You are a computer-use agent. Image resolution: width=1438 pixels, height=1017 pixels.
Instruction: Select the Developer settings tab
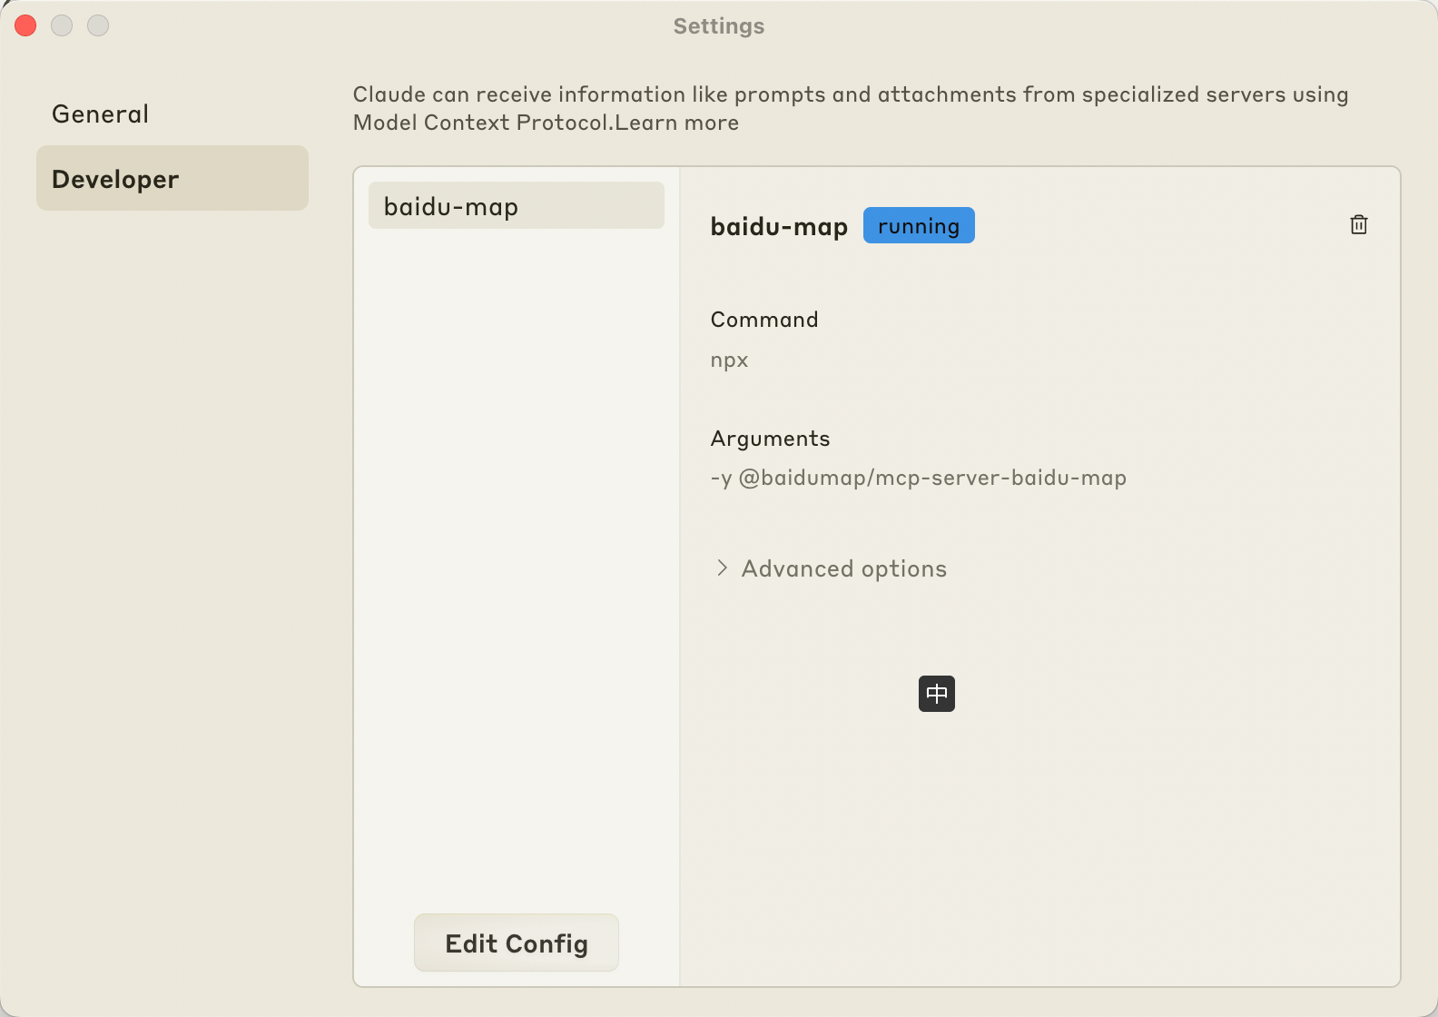point(172,178)
